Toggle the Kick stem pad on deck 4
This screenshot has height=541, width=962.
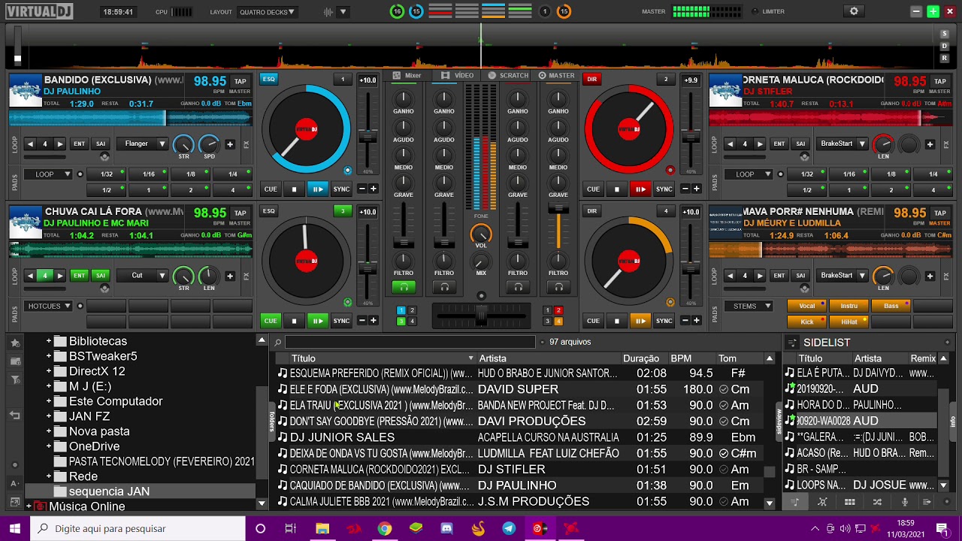[x=806, y=322]
